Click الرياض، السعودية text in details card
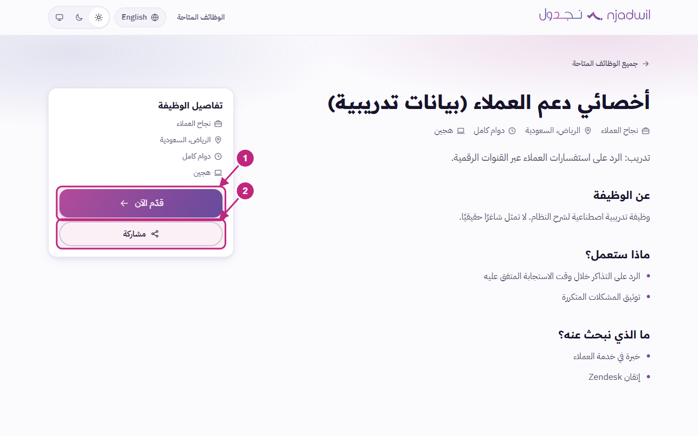This screenshot has width=698, height=436. 185,140
